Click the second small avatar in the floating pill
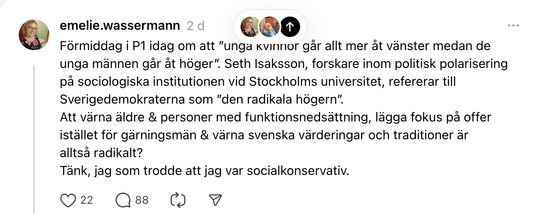This screenshot has height=214, width=533. coord(269,26)
